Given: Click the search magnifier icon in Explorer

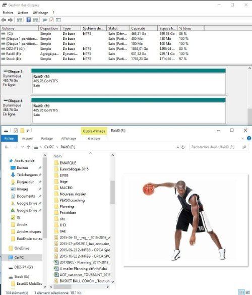Looking at the screenshot, I should pos(244,147).
